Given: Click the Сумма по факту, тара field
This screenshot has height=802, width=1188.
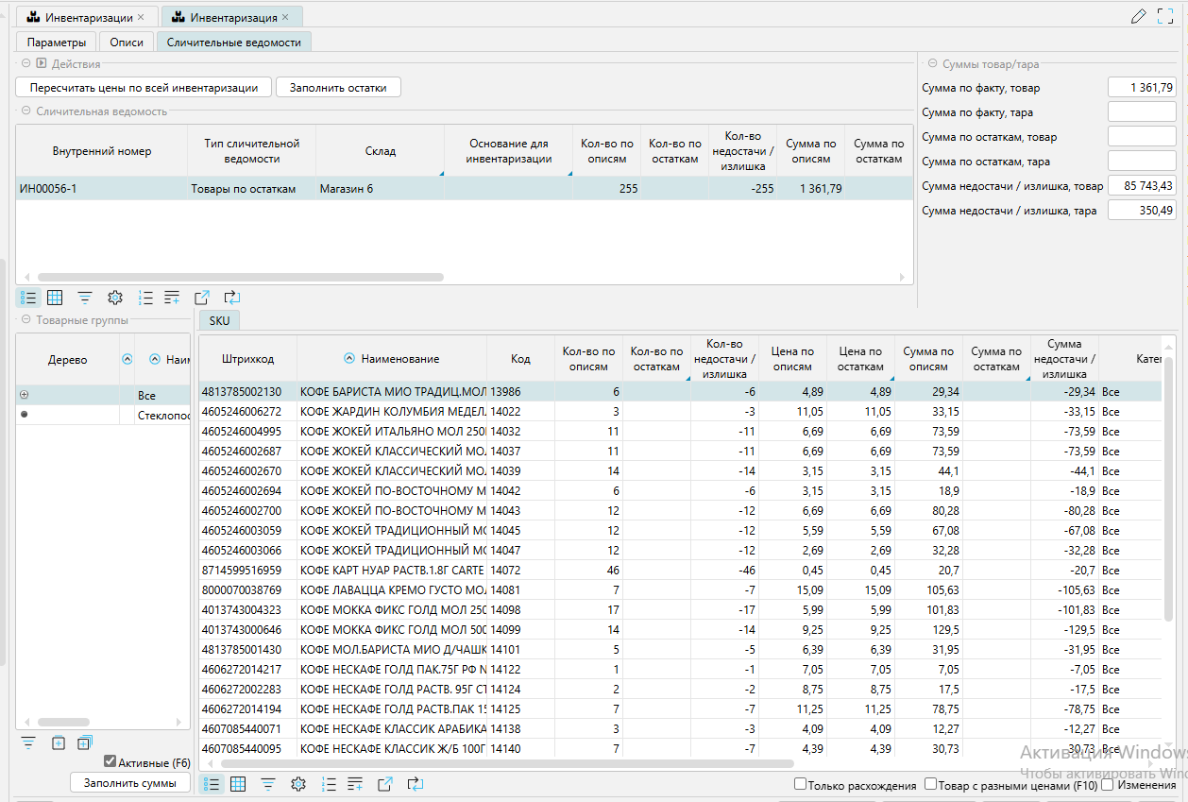Looking at the screenshot, I should coord(1141,112).
